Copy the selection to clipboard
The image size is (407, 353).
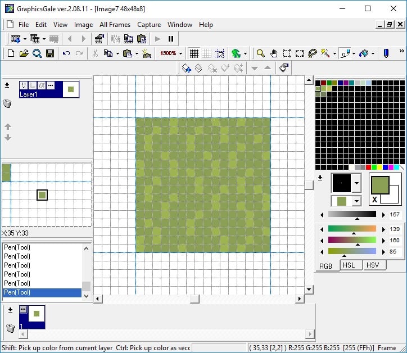pyautogui.click(x=108, y=53)
